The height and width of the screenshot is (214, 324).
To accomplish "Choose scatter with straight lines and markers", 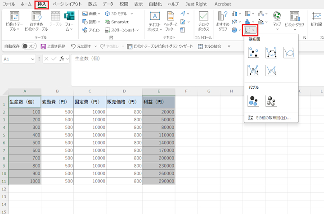I will coord(253,70).
